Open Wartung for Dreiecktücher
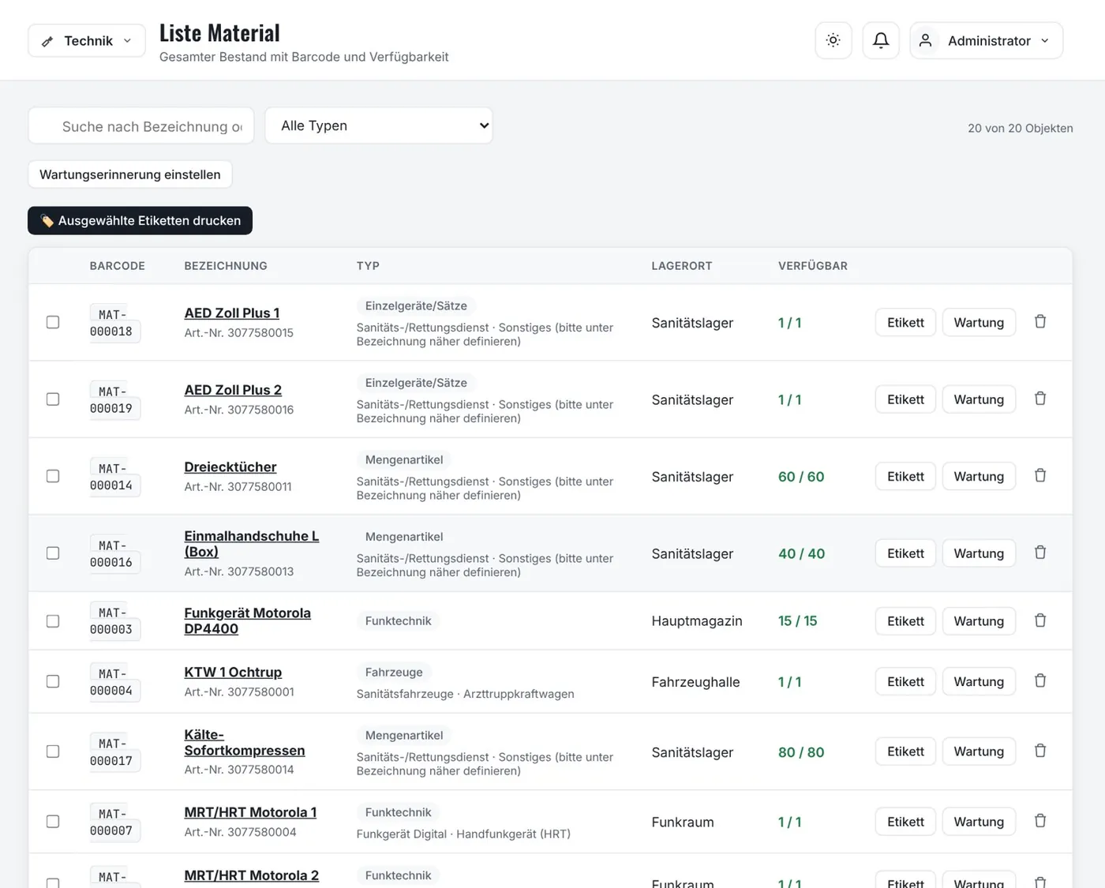This screenshot has height=888, width=1105. (x=979, y=476)
